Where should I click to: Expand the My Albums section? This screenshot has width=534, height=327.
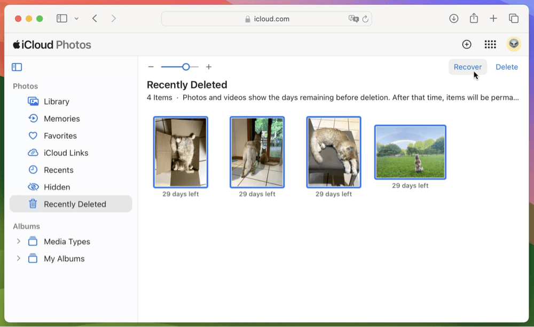pyautogui.click(x=19, y=258)
